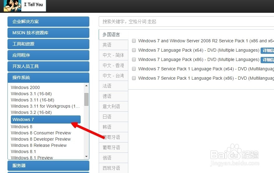Screen dimensions: 274x173
Task: Expand the 企业解决方案 category
Action: (x=48, y=22)
